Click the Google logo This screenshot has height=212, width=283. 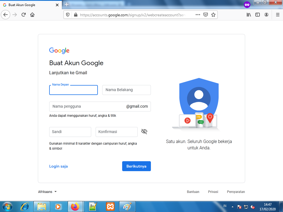pyautogui.click(x=59, y=51)
